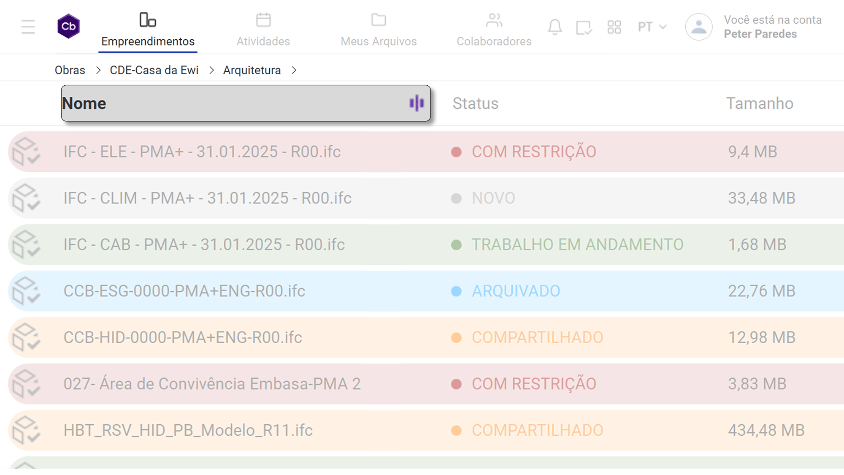Image resolution: width=844 pixels, height=475 pixels.
Task: Open the apps grid icon
Action: pyautogui.click(x=614, y=27)
